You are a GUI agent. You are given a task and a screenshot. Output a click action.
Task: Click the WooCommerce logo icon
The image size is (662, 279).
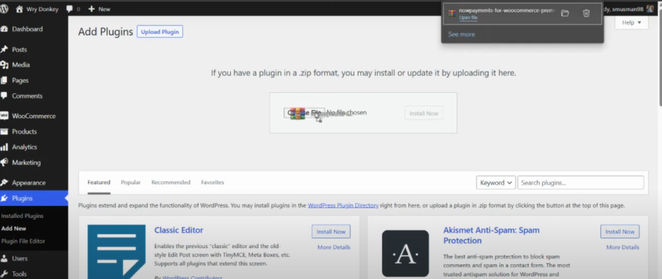click(x=5, y=116)
